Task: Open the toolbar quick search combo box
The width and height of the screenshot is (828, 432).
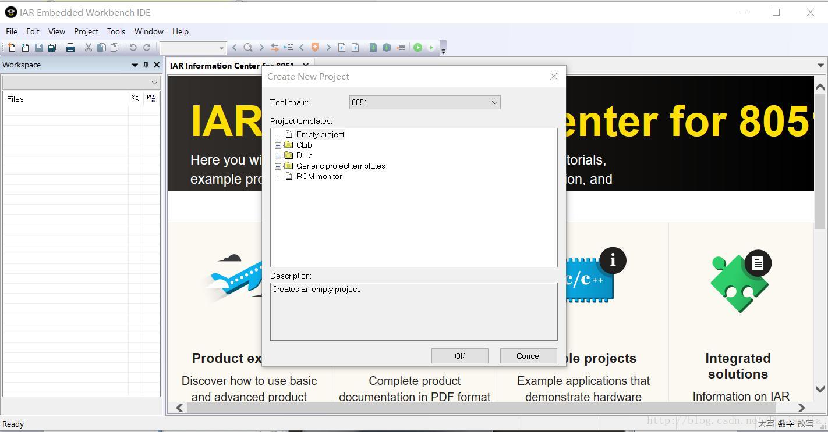Action: [x=193, y=48]
